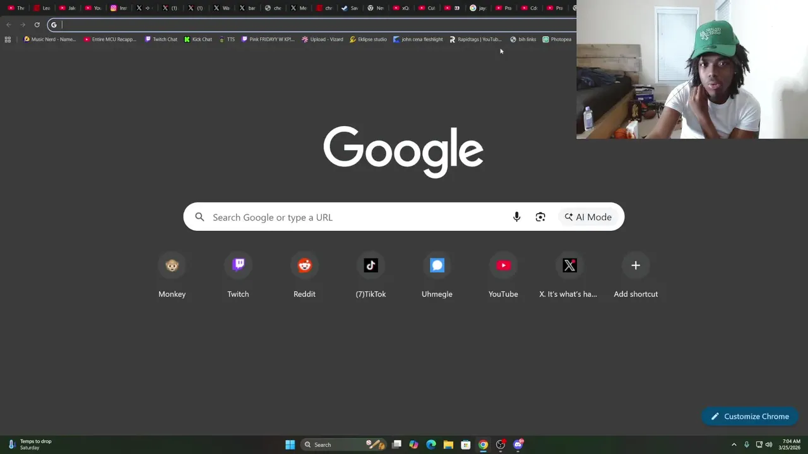Open Upload - Vizard bookmark
Image resolution: width=808 pixels, height=454 pixels.
(x=323, y=39)
